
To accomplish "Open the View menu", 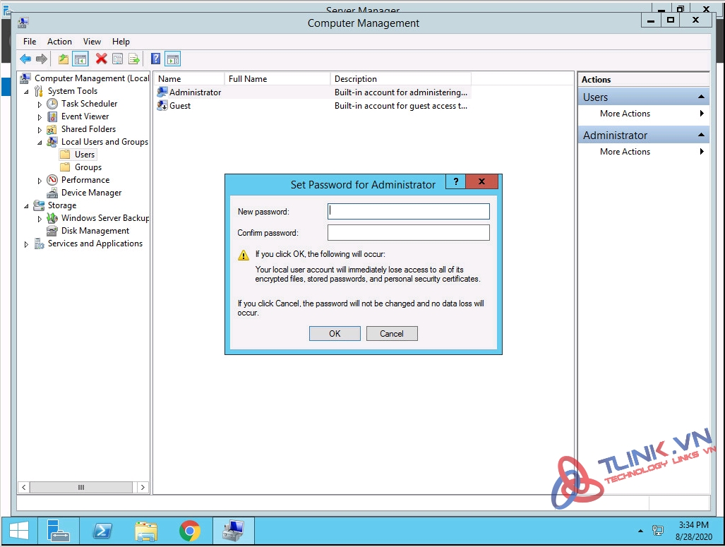I will click(x=92, y=42).
